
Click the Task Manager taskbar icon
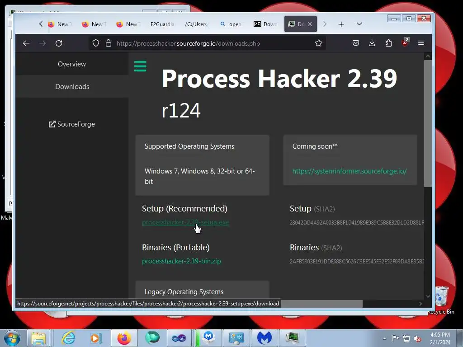293,338
